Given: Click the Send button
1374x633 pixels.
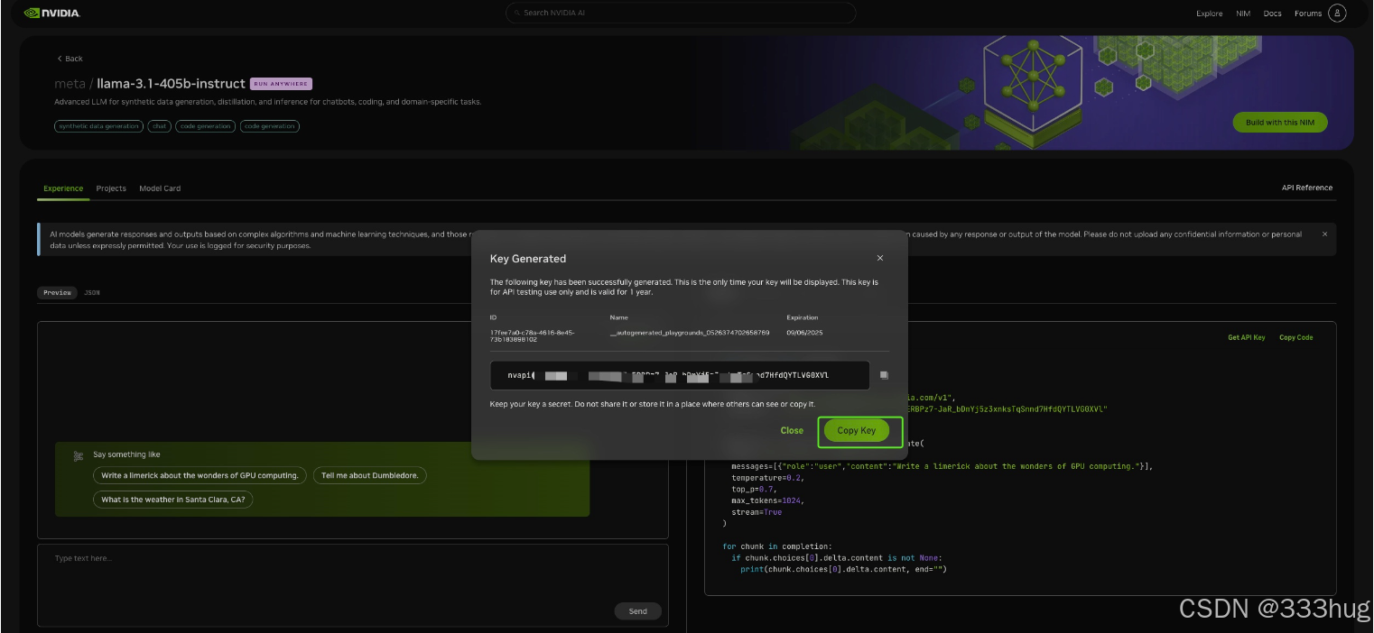Looking at the screenshot, I should tap(637, 611).
